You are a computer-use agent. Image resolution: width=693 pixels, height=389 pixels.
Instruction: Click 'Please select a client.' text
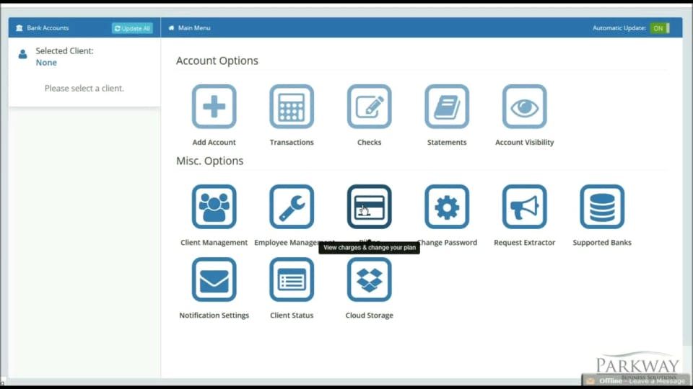tap(84, 88)
